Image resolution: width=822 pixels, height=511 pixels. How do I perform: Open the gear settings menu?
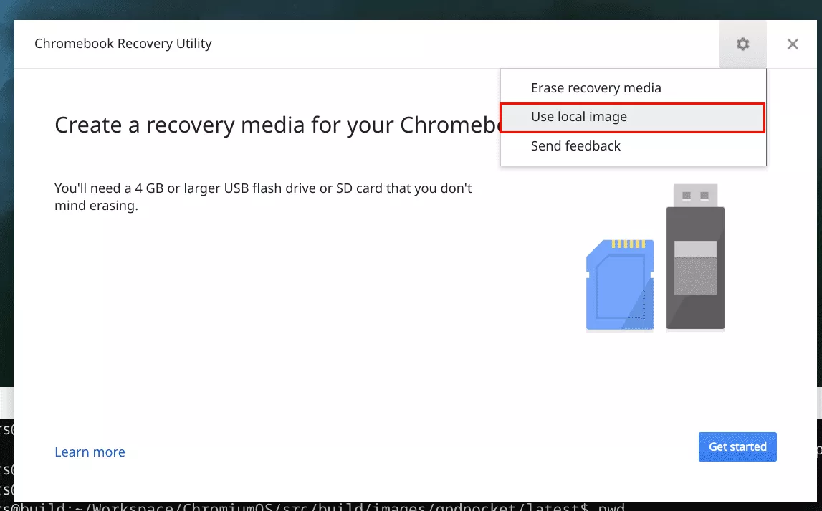[742, 44]
